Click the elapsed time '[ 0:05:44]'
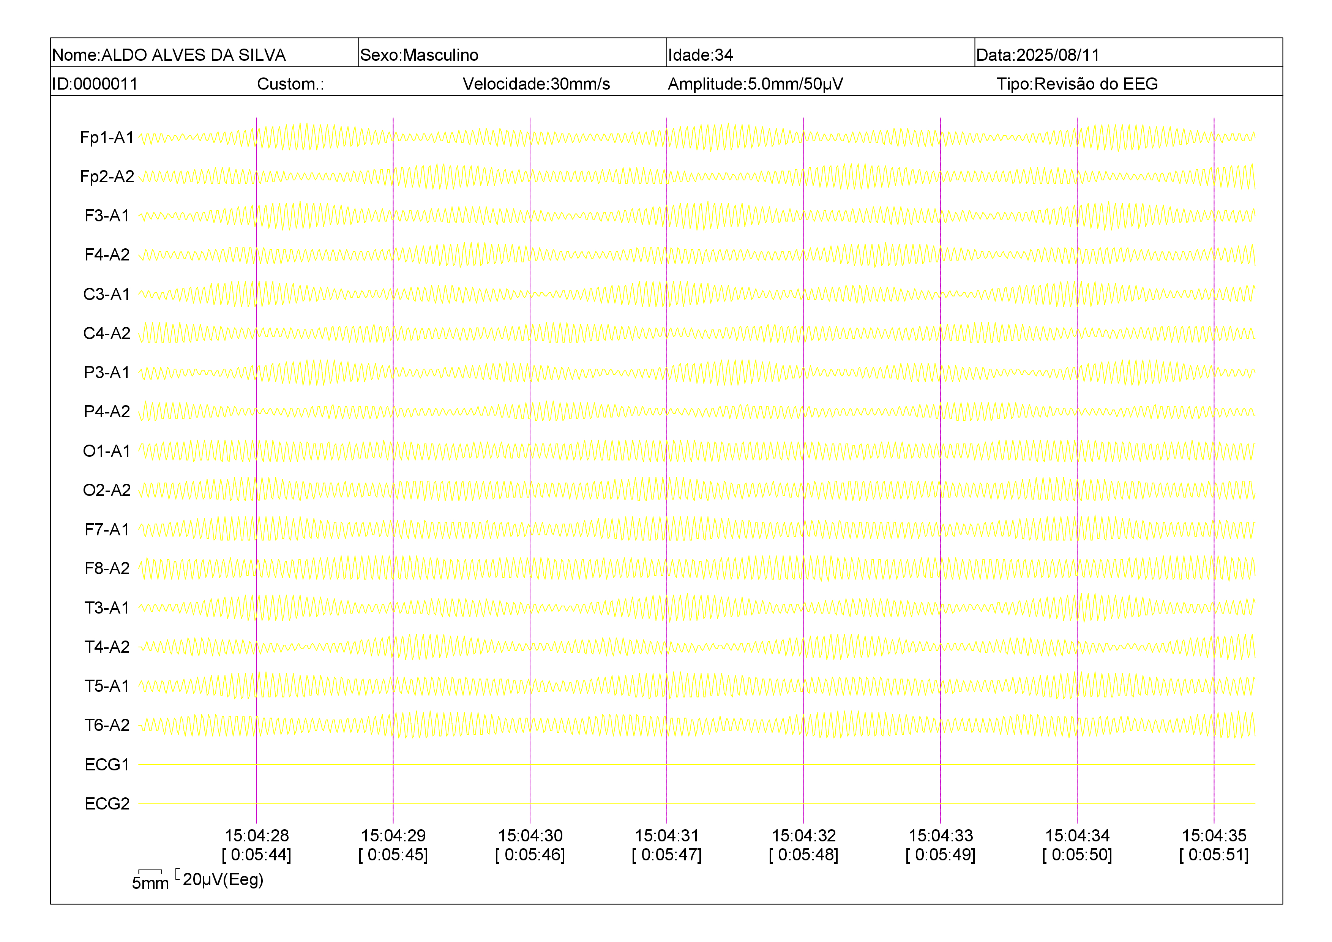This screenshot has height=942, width=1332. pos(256,854)
